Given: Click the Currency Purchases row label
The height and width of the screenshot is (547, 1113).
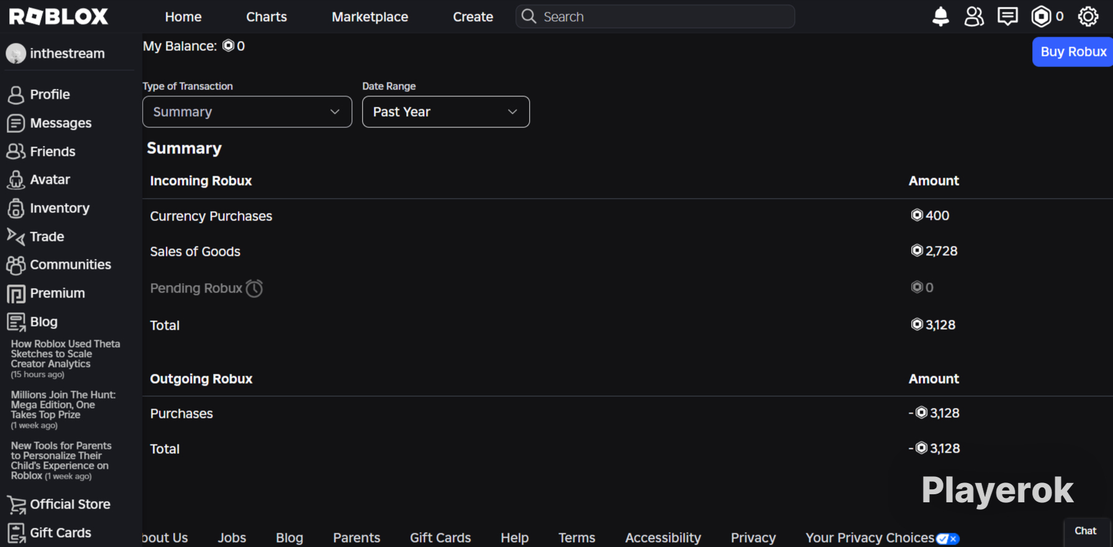Looking at the screenshot, I should [211, 217].
